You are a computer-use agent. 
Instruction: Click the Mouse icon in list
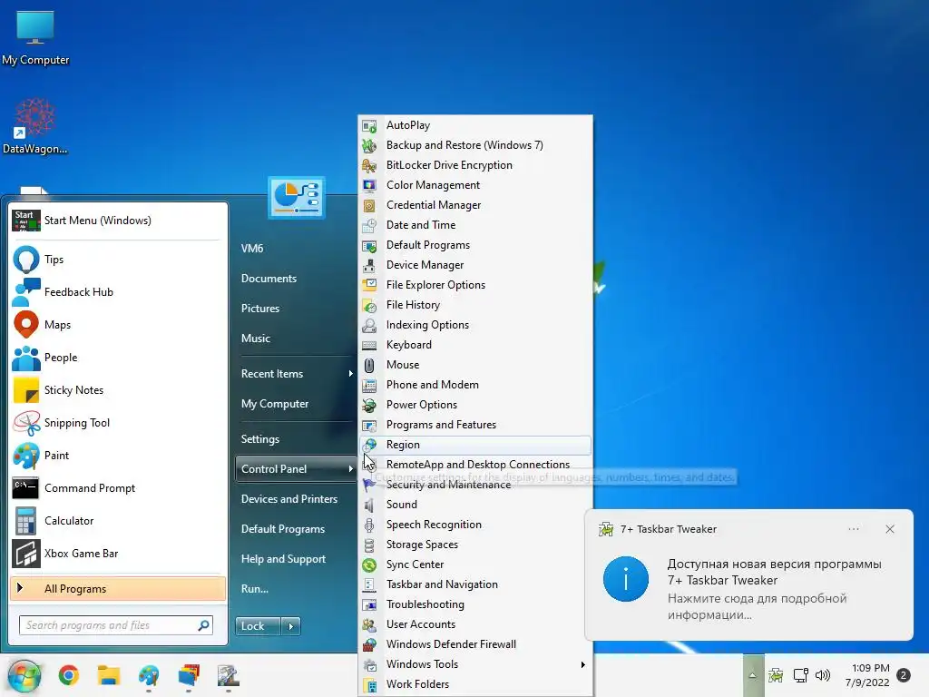[369, 365]
